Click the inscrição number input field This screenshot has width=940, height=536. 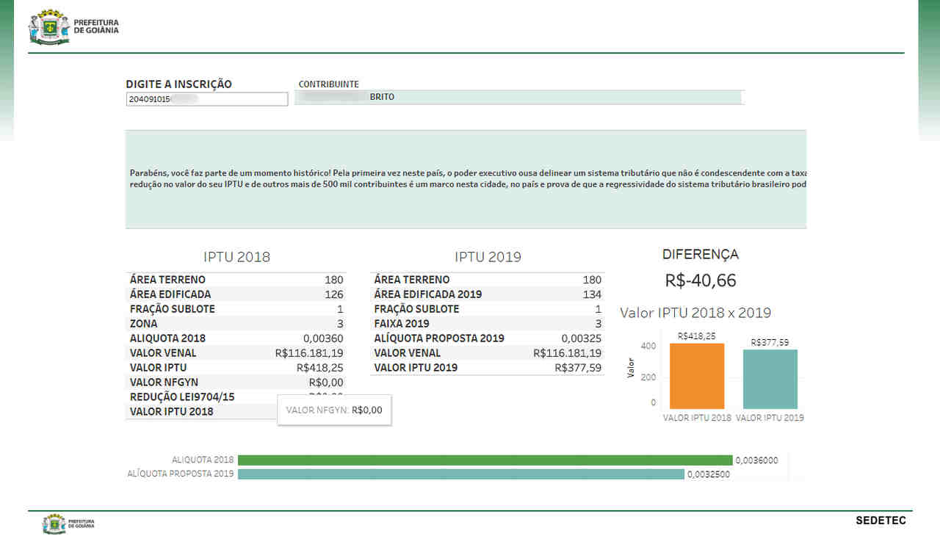[x=206, y=99]
